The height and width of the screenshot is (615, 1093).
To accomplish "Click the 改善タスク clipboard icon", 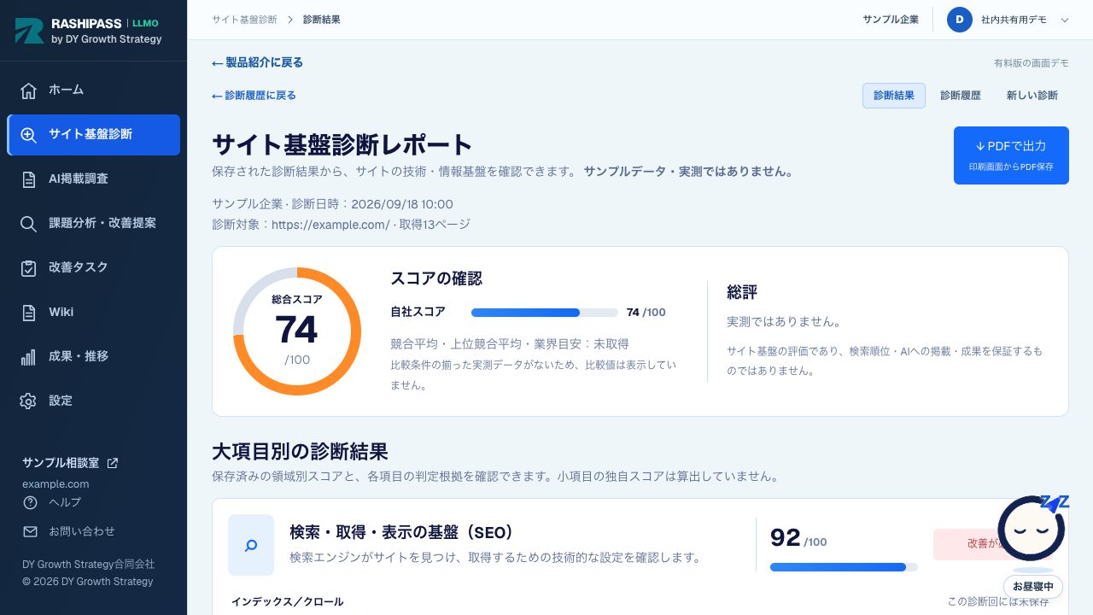I will click(28, 268).
